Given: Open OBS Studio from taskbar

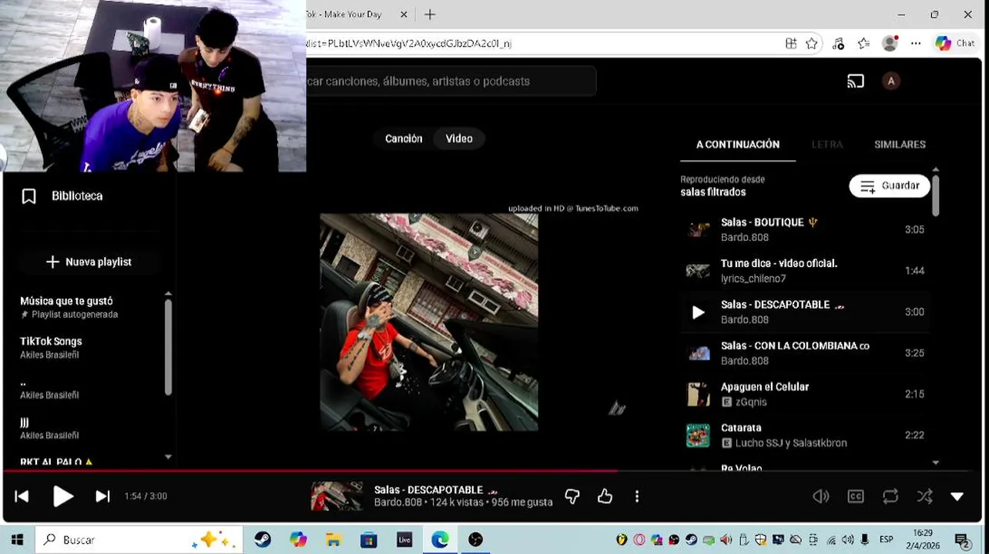Looking at the screenshot, I should (x=475, y=539).
